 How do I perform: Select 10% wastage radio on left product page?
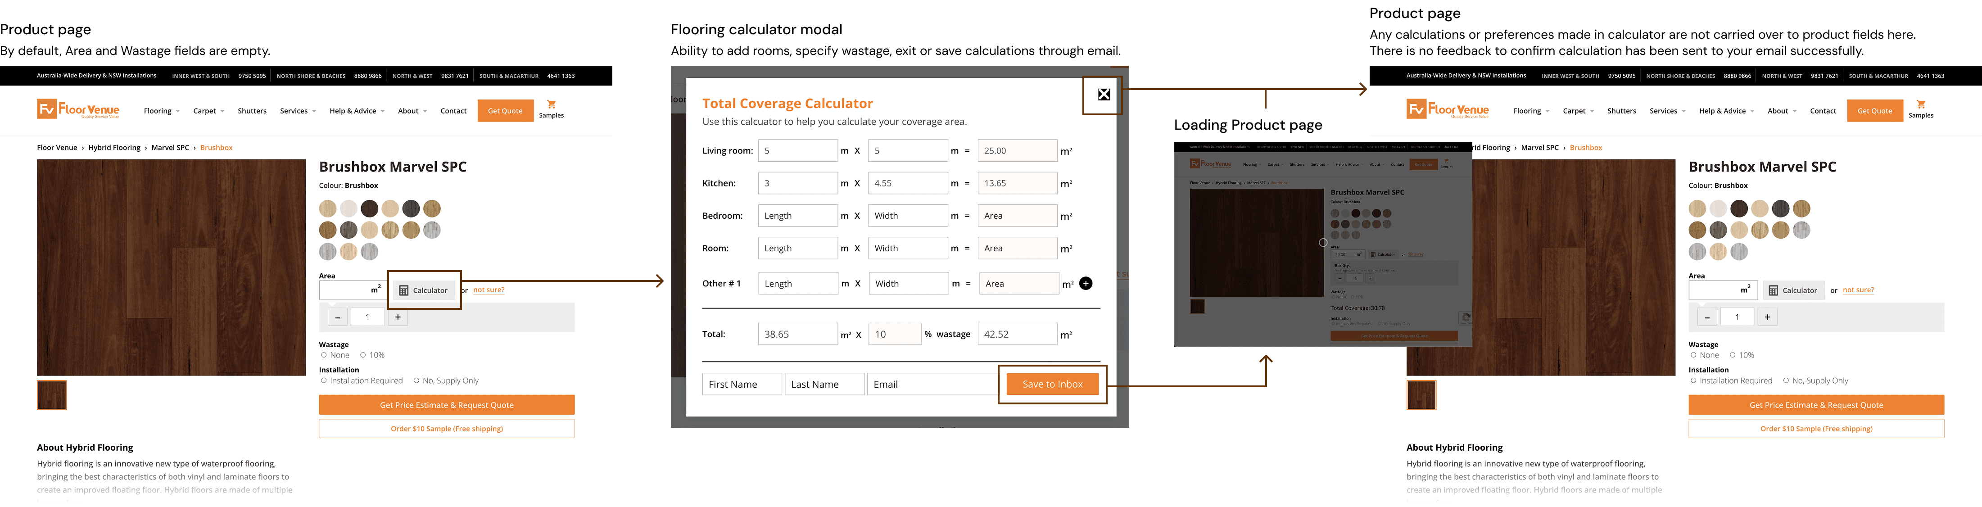(x=363, y=355)
